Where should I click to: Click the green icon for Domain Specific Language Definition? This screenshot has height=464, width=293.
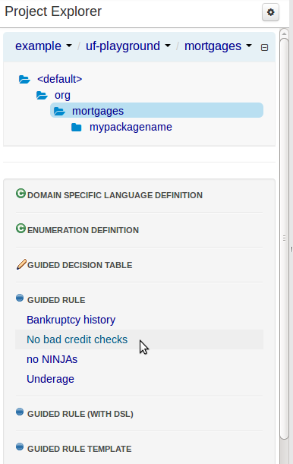click(x=20, y=194)
